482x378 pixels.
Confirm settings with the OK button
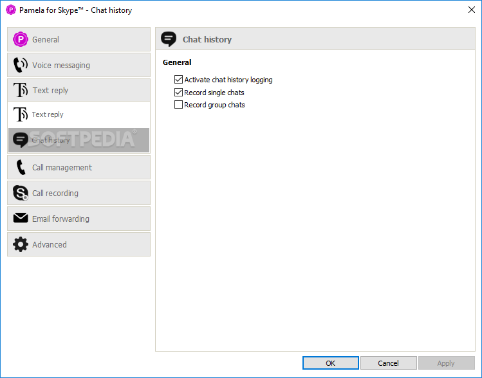tap(331, 363)
